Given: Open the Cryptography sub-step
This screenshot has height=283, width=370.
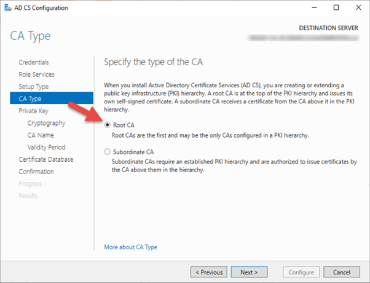Looking at the screenshot, I should pos(46,123).
